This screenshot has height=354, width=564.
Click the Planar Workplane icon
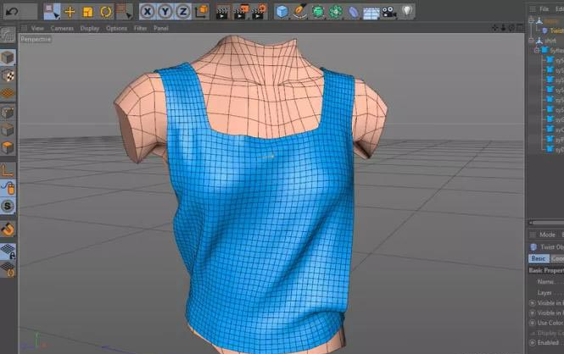point(8,268)
